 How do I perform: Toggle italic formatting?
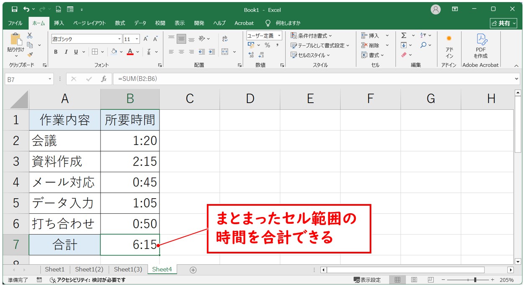66,52
